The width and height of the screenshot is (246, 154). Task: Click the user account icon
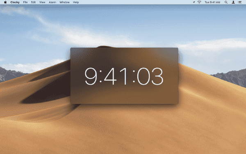click(233, 2)
